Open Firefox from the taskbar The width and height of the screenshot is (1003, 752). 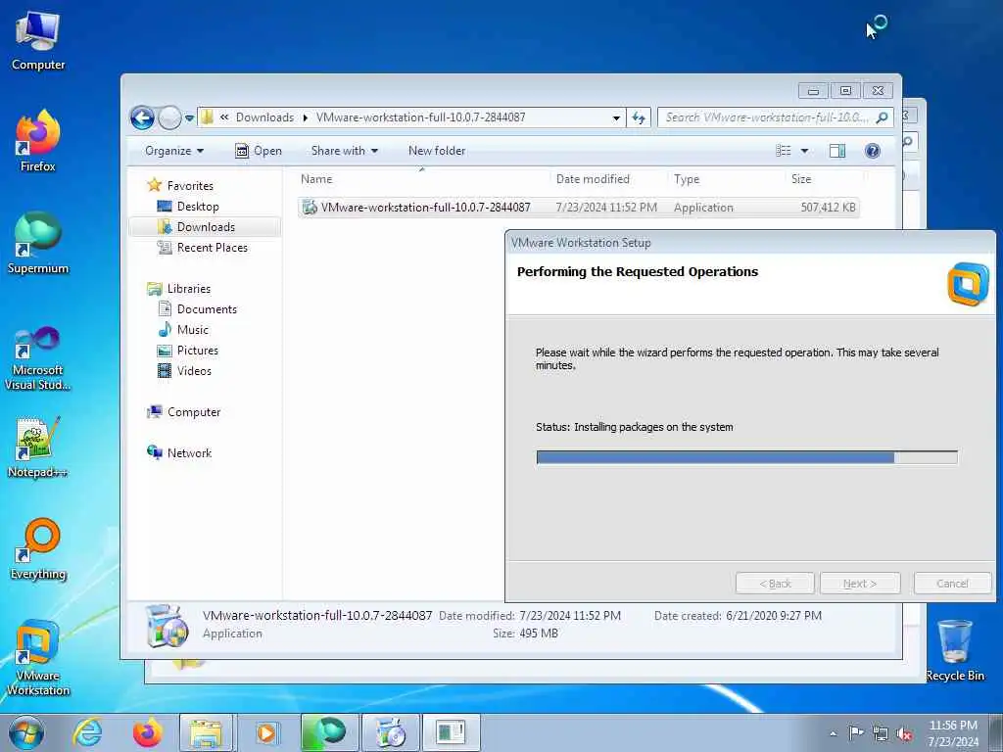[x=147, y=732]
